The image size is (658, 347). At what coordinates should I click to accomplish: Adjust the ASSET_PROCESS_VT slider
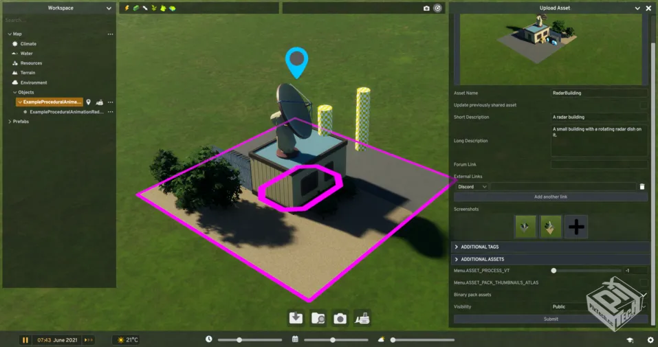(587, 271)
